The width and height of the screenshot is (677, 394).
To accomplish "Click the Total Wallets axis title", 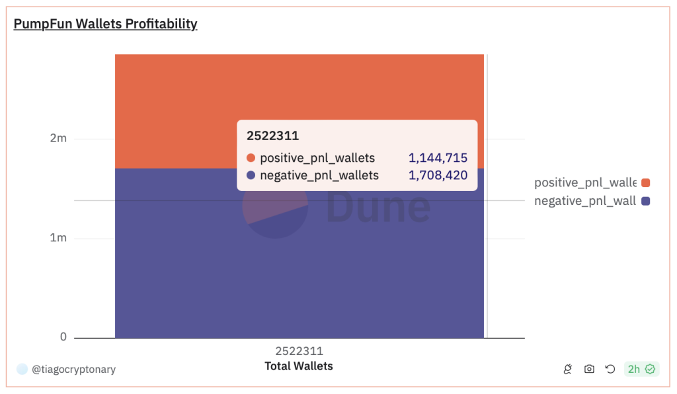I will [x=298, y=366].
